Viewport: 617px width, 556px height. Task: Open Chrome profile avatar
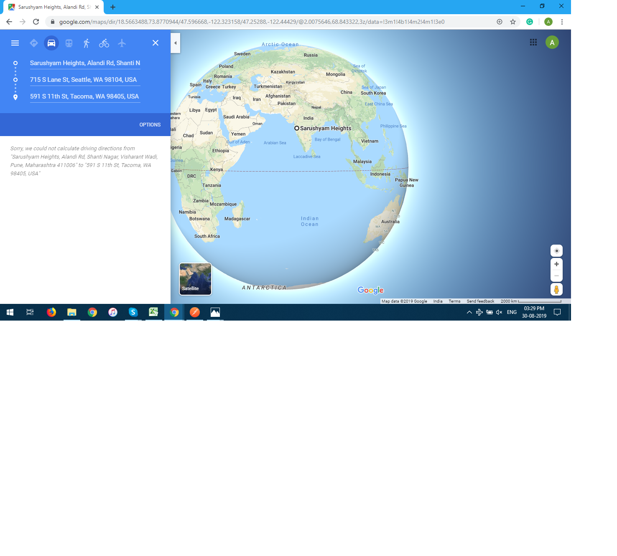coord(548,22)
